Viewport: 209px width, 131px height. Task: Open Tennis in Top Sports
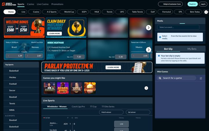click(21, 103)
